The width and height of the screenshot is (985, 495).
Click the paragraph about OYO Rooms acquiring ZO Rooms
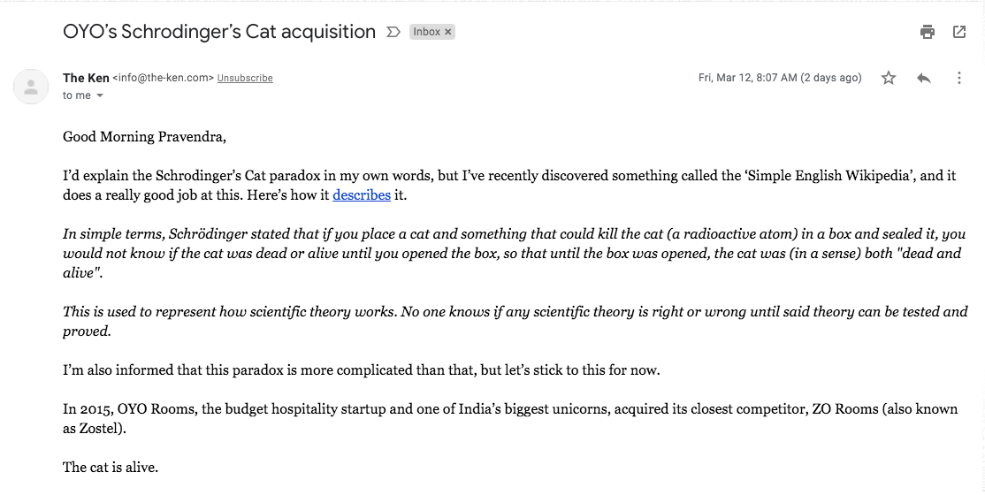tap(510, 419)
